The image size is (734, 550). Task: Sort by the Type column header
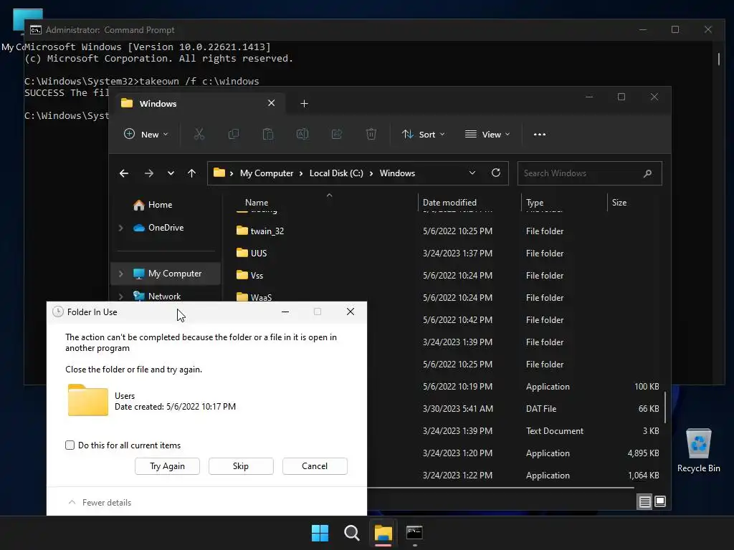pos(535,203)
